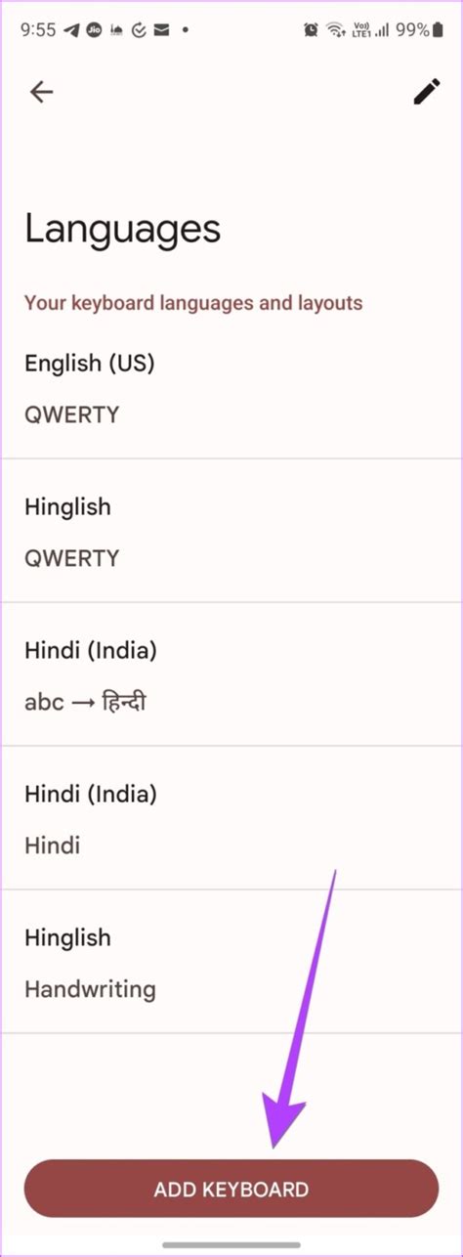Screen dimensions: 463x1257
Task: Select Hindi (India) abc → हिन्दी layout
Action: (x=231, y=674)
